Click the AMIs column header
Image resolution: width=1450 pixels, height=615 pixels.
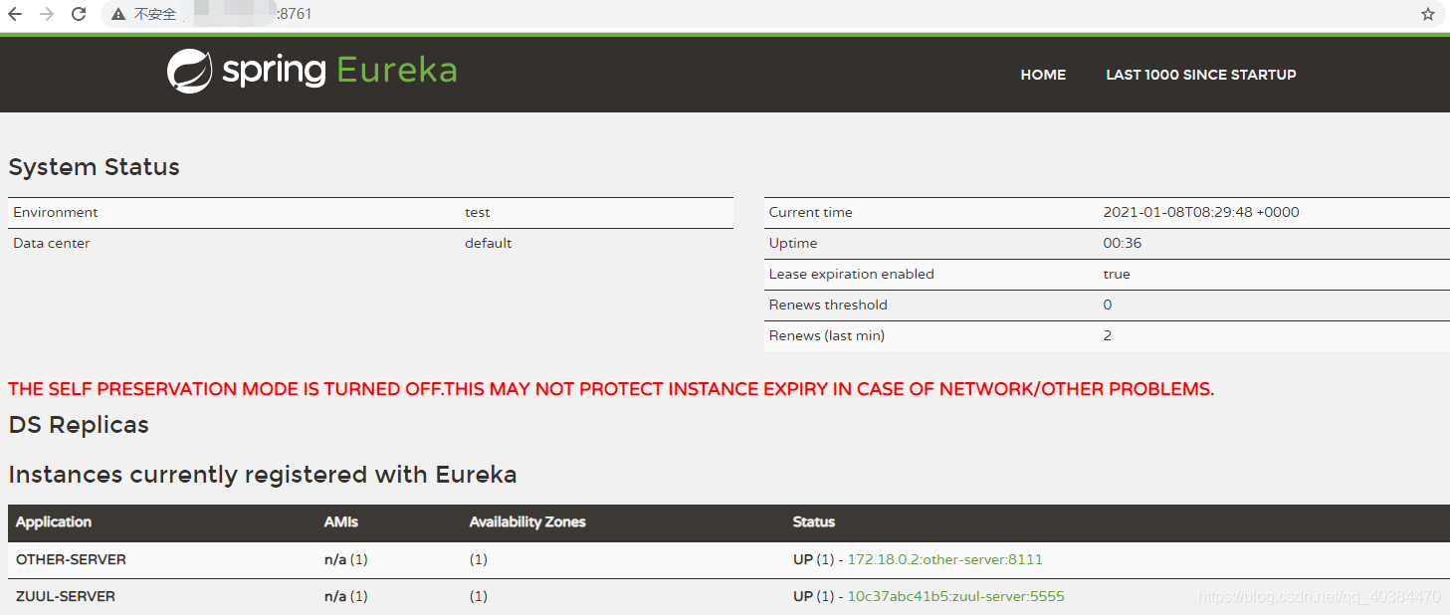(x=341, y=522)
